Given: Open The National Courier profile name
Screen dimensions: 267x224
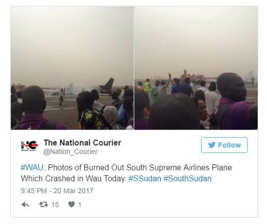Looking at the screenshot, I should [x=82, y=143].
